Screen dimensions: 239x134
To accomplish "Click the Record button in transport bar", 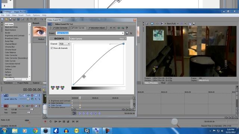I will (x=45, y=121).
